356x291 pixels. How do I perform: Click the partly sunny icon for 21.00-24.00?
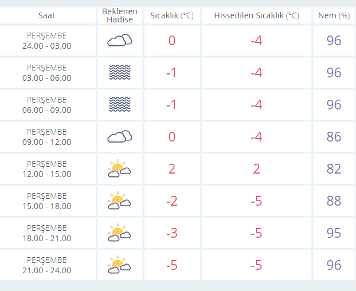click(x=119, y=265)
